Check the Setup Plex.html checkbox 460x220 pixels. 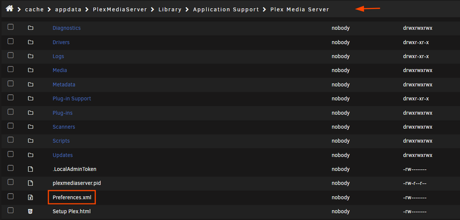11,210
